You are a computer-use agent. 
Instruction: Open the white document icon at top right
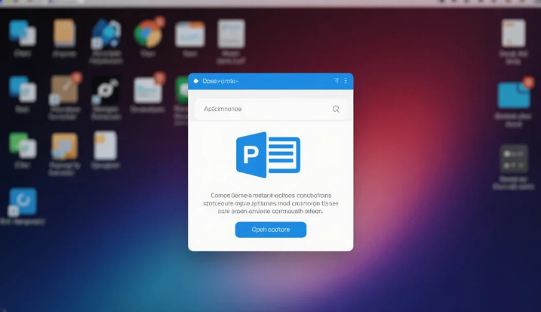(x=513, y=34)
